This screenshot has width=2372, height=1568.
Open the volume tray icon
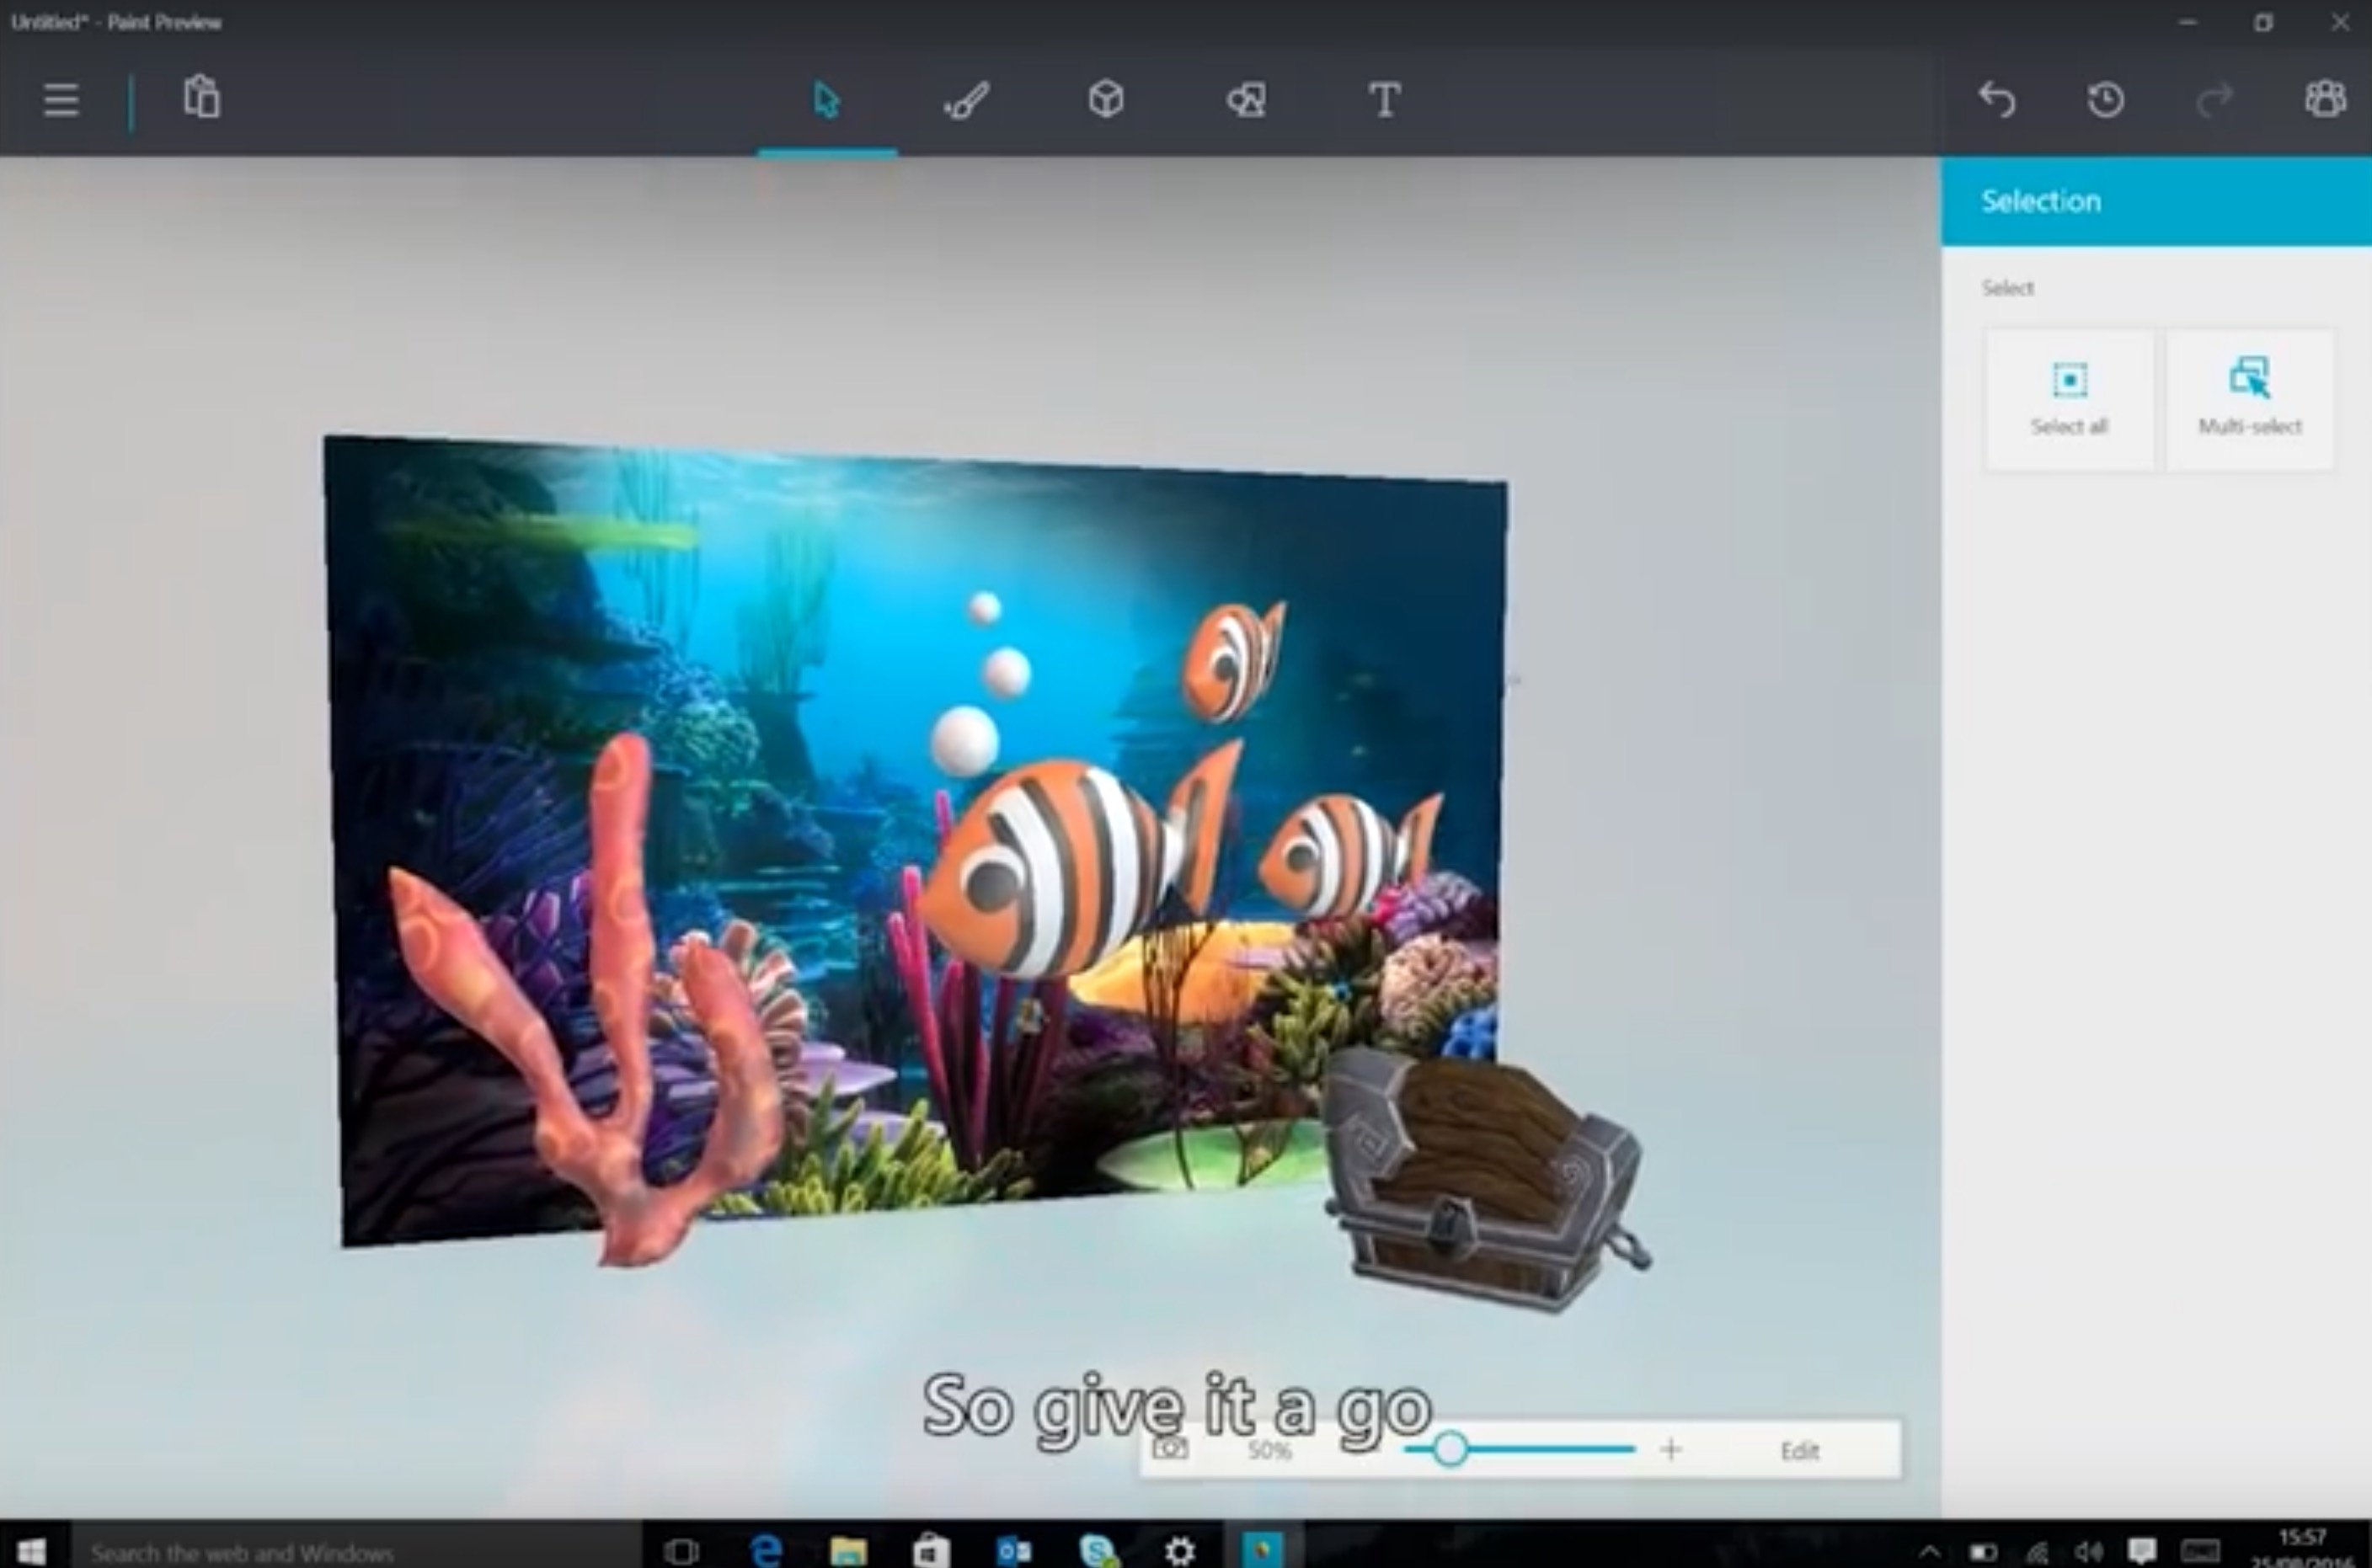coord(2087,1552)
